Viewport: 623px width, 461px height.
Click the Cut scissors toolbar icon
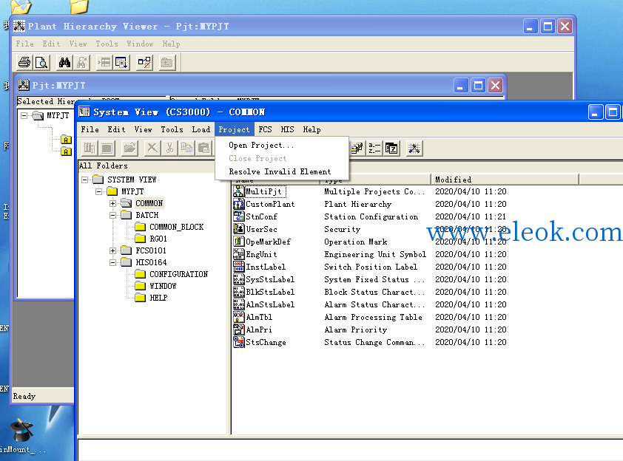tap(169, 148)
